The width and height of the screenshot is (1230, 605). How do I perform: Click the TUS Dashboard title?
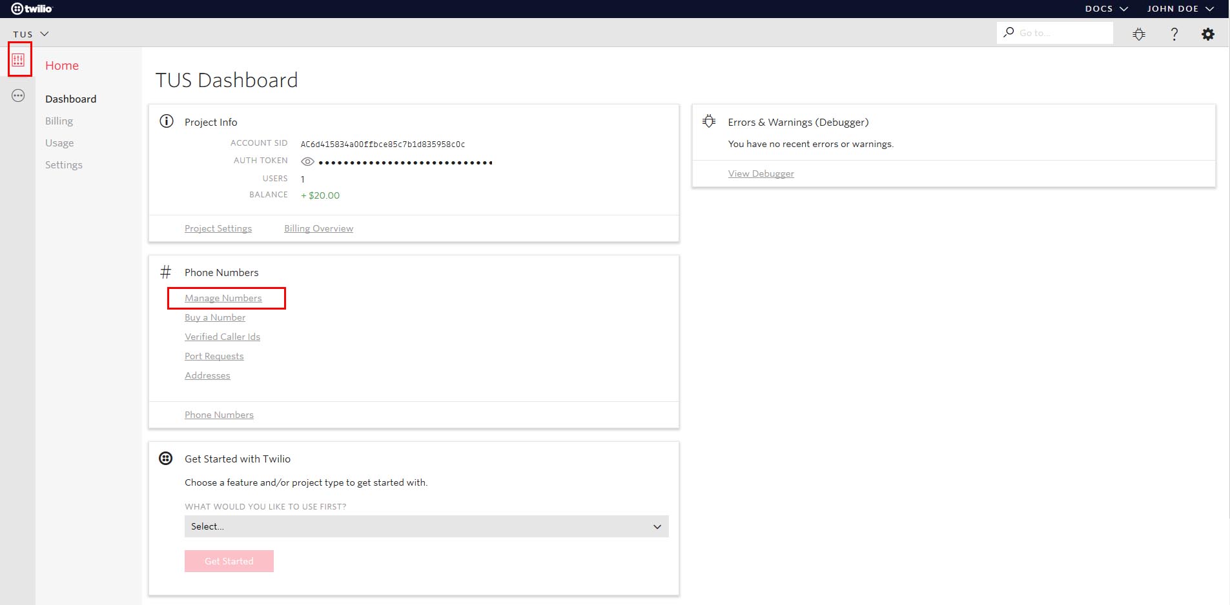coord(227,80)
